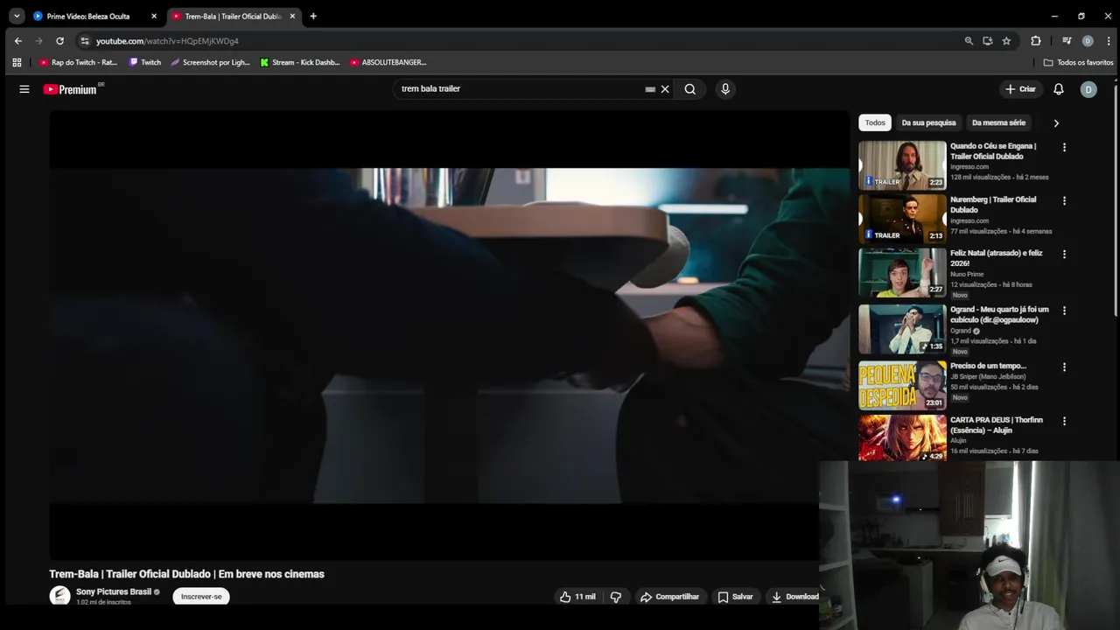The image size is (1120, 630).
Task: Click the page vertical scrollbar
Action: tap(1116, 201)
